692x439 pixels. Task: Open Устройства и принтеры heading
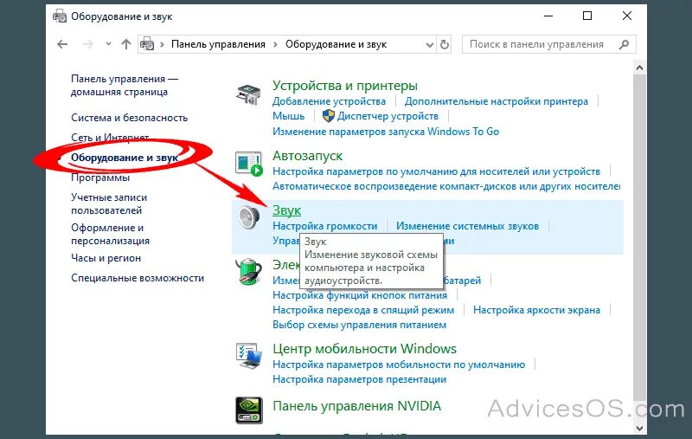pyautogui.click(x=344, y=85)
